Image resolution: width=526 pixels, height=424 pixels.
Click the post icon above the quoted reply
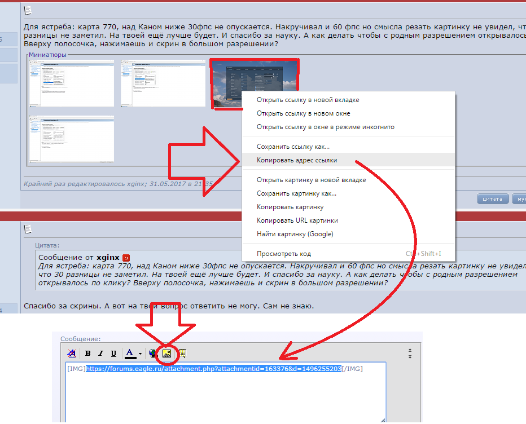pyautogui.click(x=28, y=228)
